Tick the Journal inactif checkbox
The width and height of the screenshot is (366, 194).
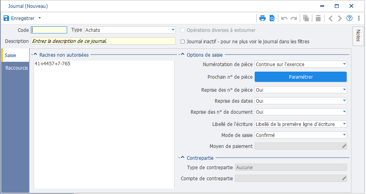pos(183,42)
